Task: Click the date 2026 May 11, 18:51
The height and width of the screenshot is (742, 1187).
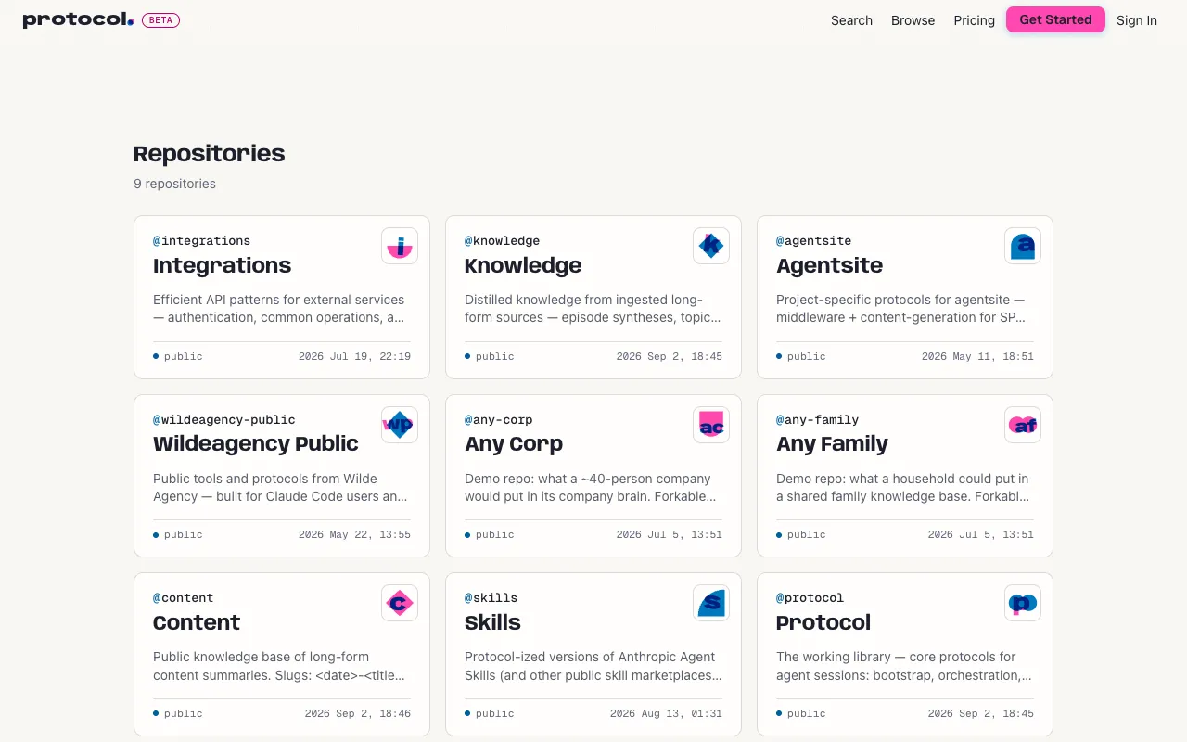Action: (x=977, y=356)
